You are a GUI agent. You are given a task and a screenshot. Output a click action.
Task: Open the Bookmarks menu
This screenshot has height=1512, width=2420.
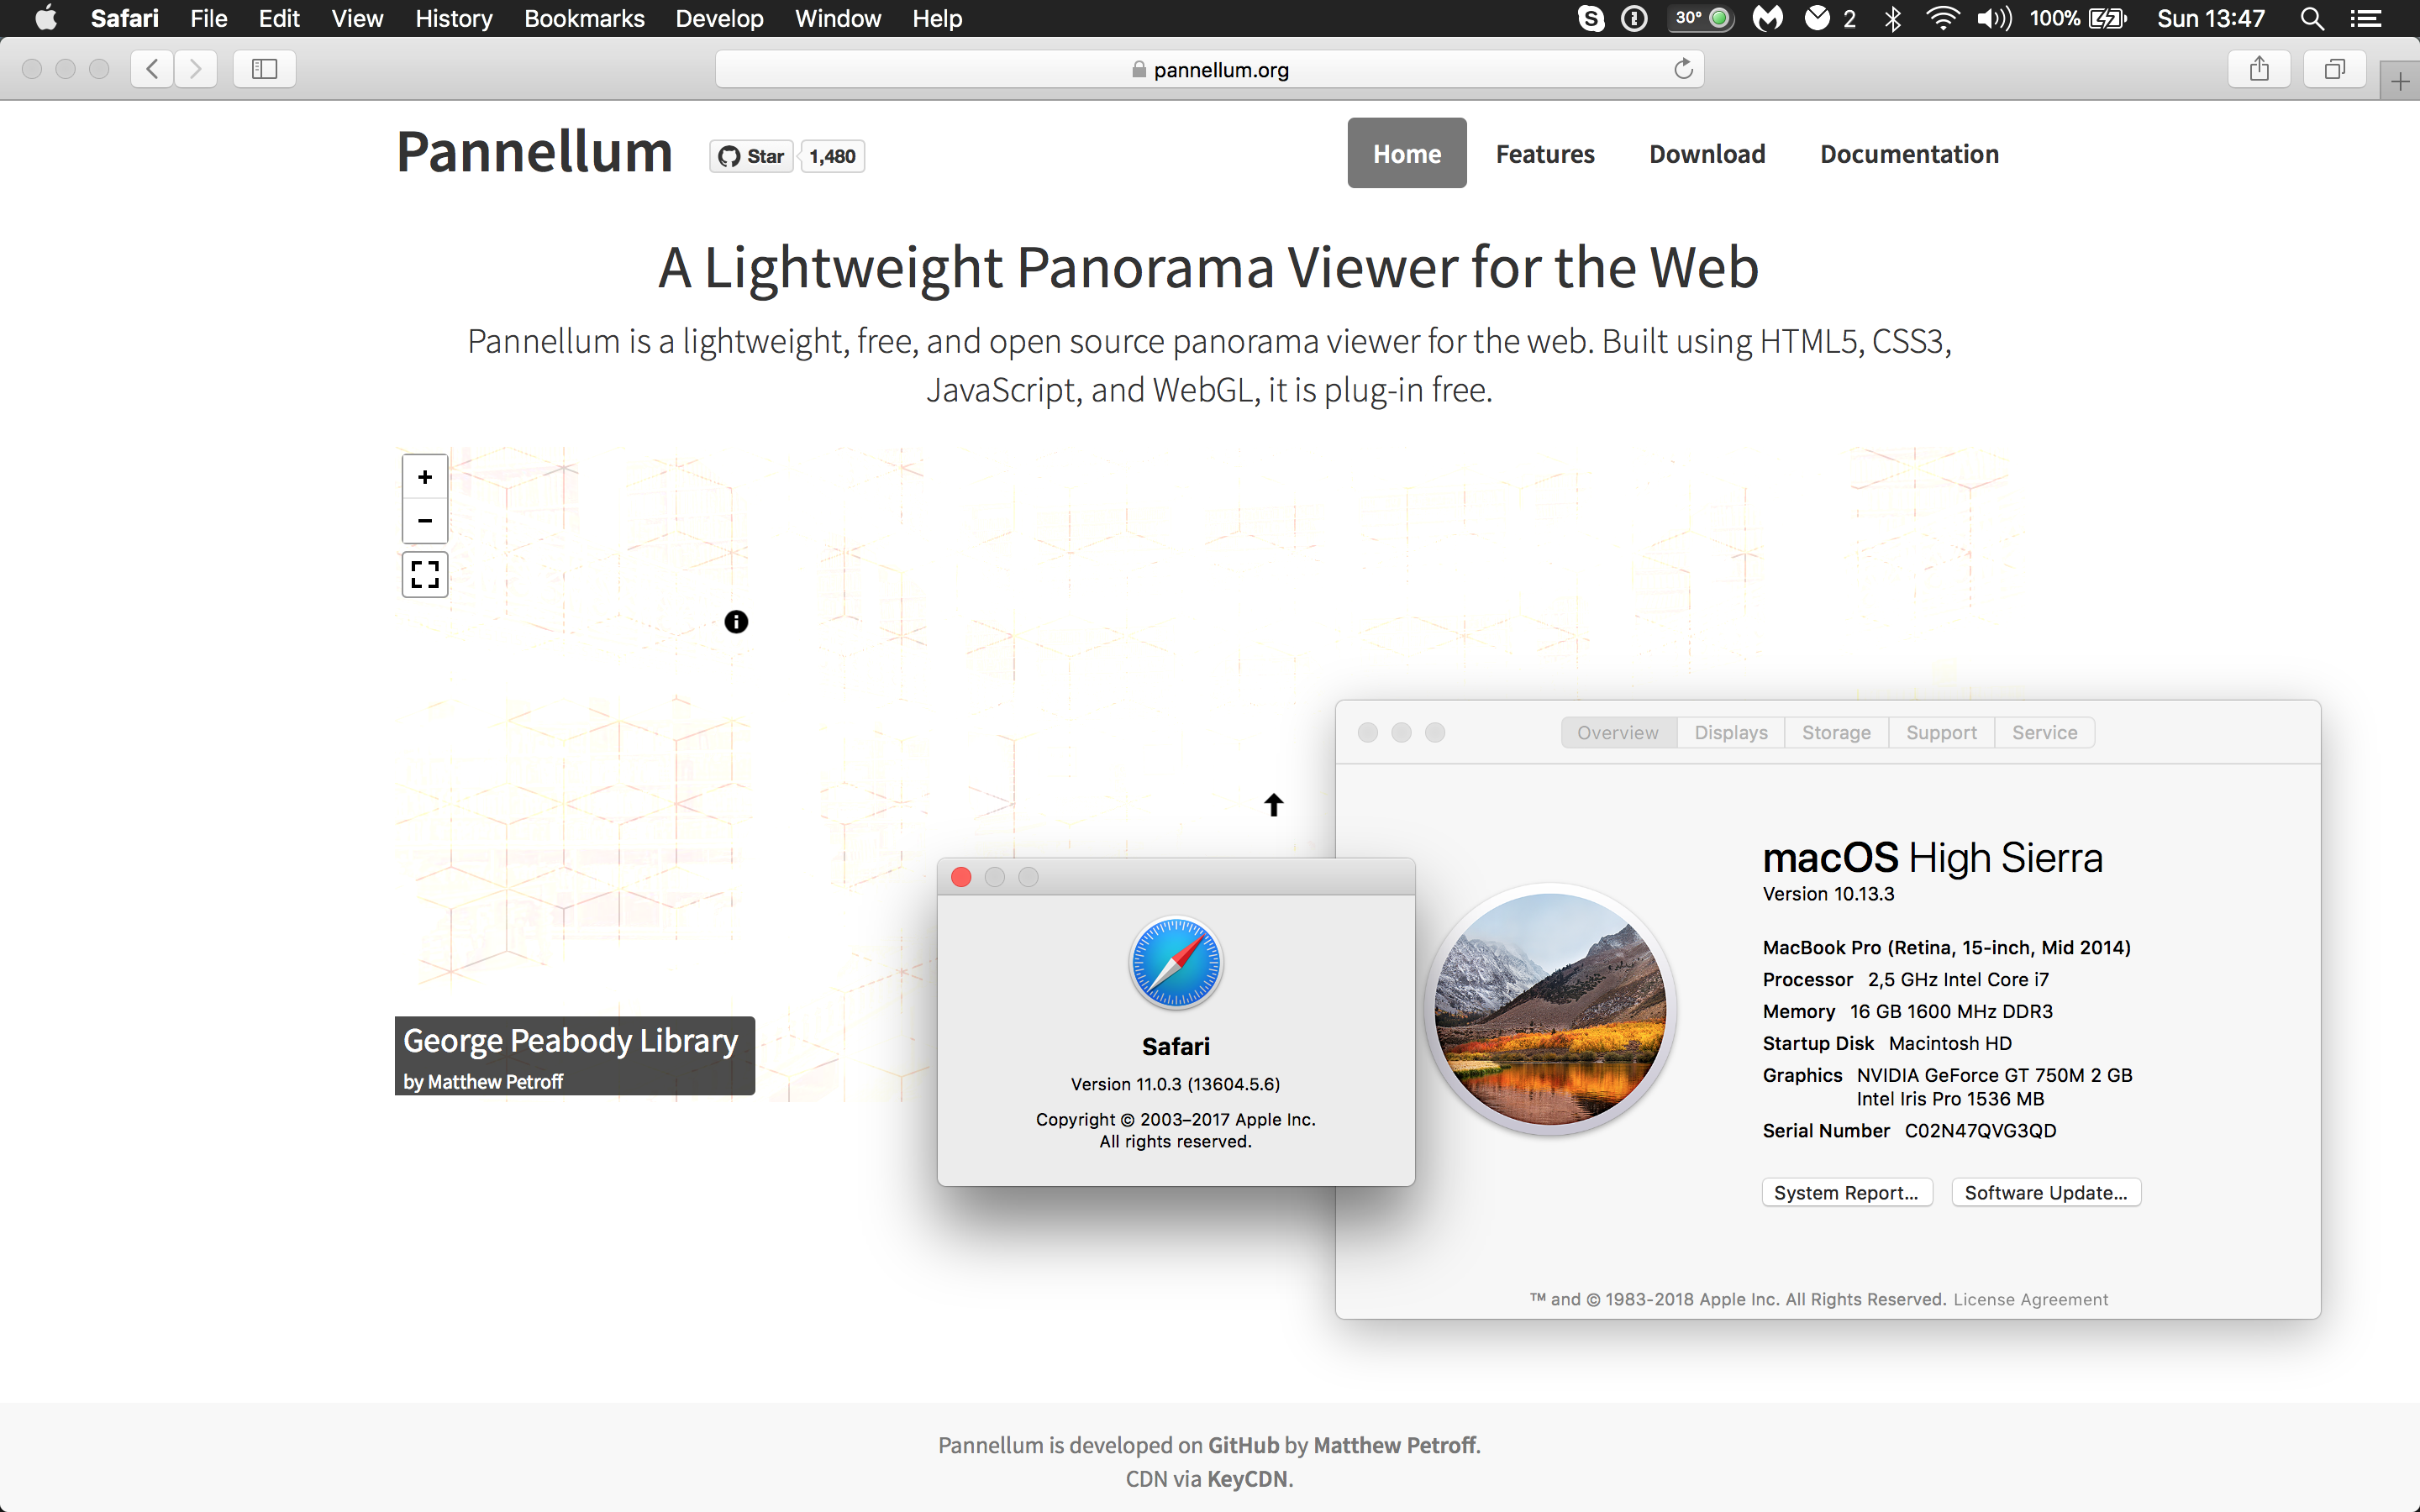pos(584,18)
